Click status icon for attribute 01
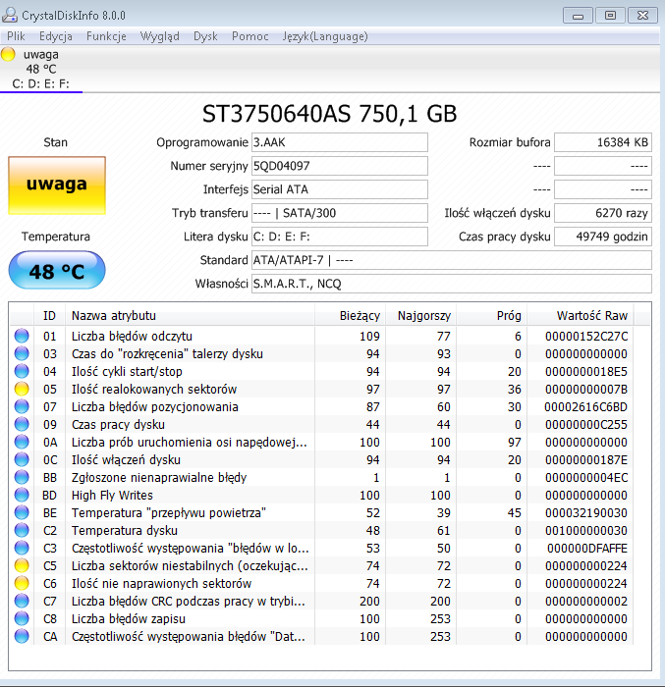Viewport: 665px width, 687px height. tap(22, 336)
